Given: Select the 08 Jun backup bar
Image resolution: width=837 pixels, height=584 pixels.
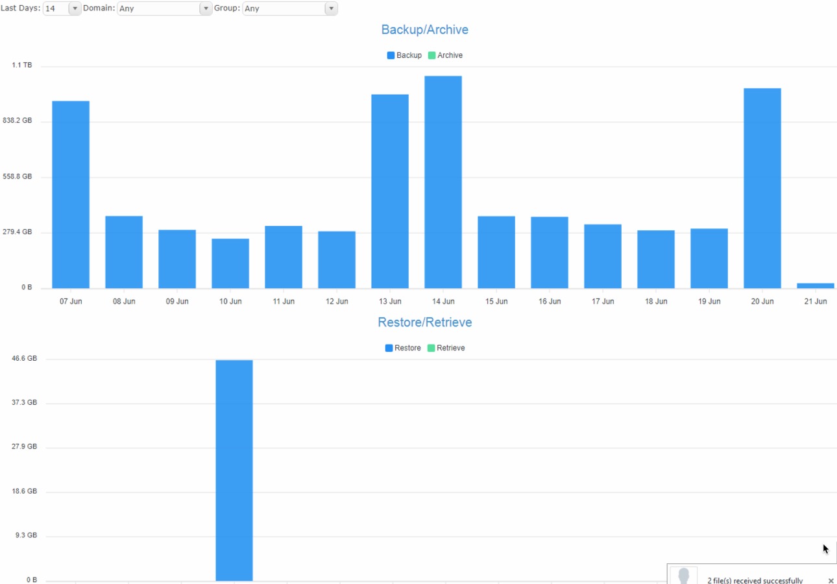Looking at the screenshot, I should 124,252.
